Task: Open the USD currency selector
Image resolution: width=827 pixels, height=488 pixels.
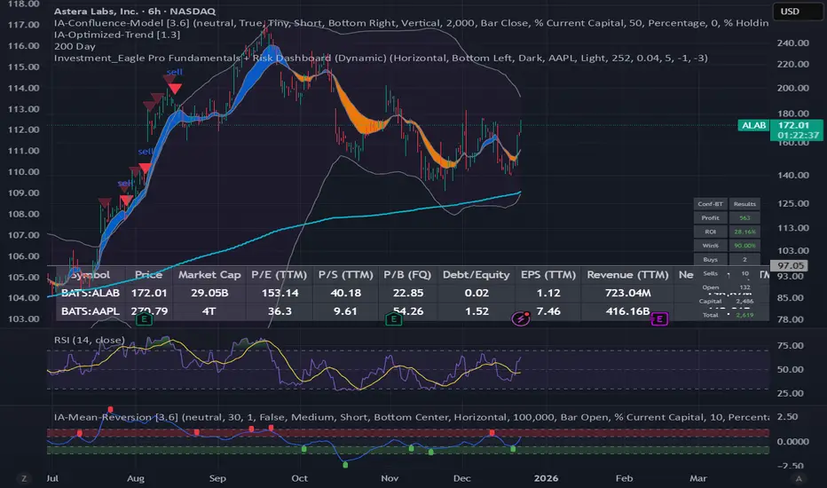Action: coord(794,12)
